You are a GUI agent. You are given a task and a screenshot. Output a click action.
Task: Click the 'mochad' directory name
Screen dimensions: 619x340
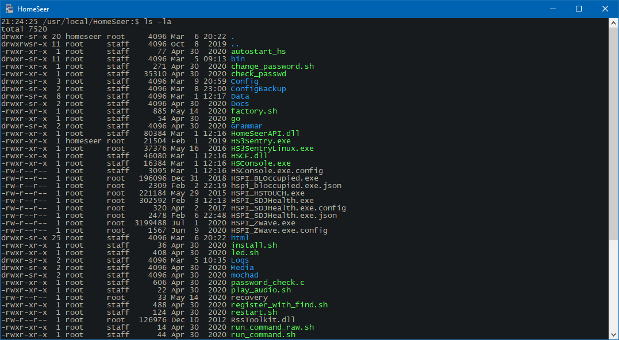(245, 275)
